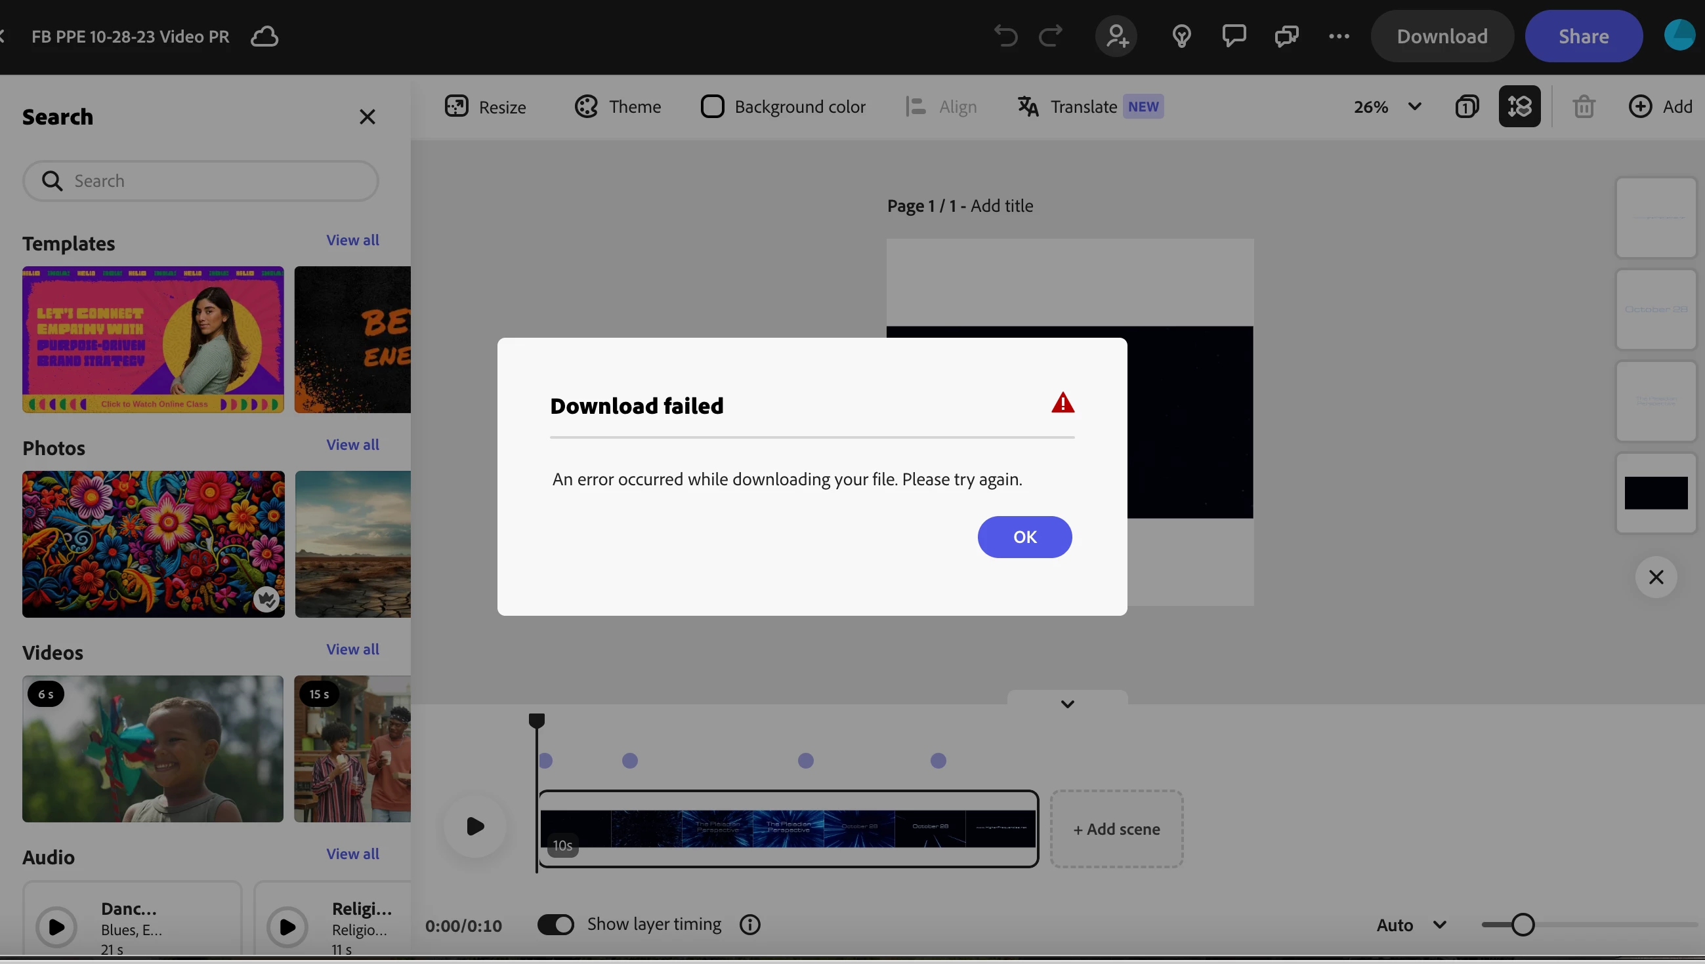Open the 26% zoom dropdown
This screenshot has width=1705, height=964.
tap(1387, 107)
